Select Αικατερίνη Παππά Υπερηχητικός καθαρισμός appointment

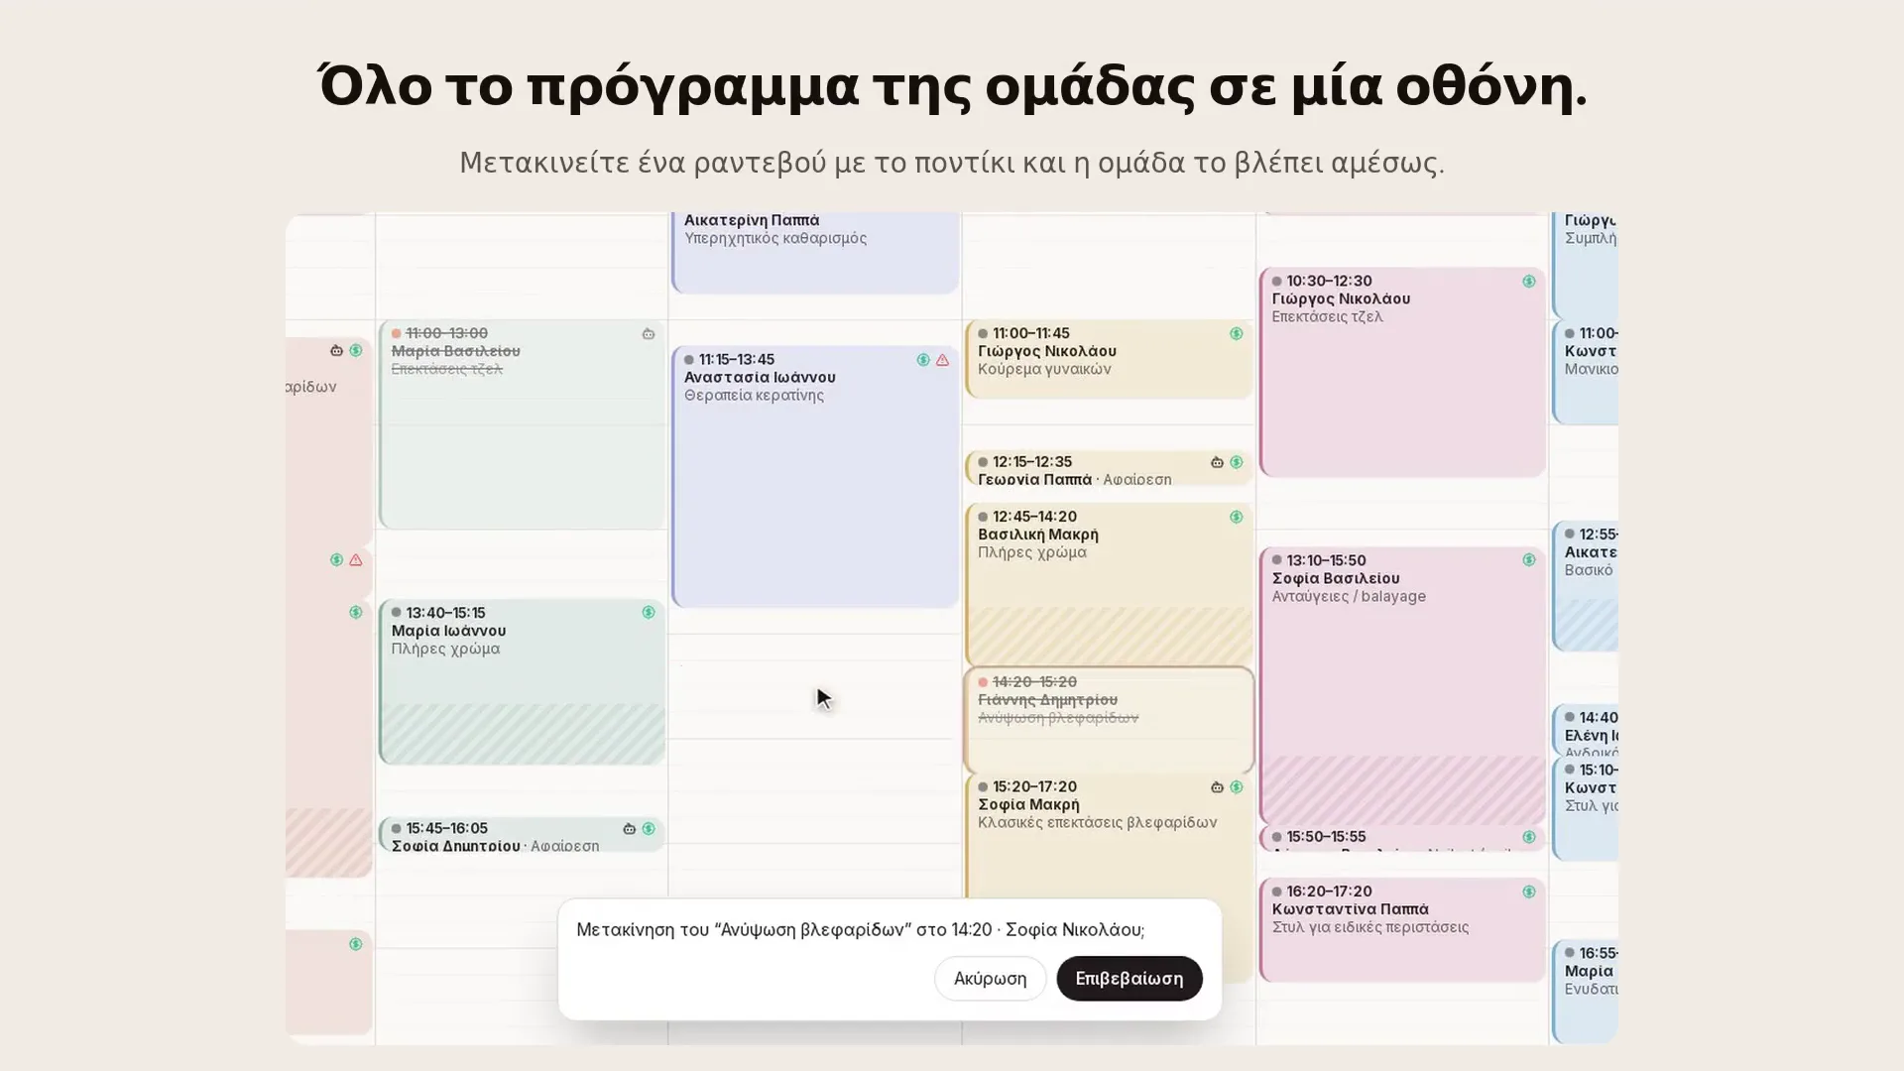[815, 252]
